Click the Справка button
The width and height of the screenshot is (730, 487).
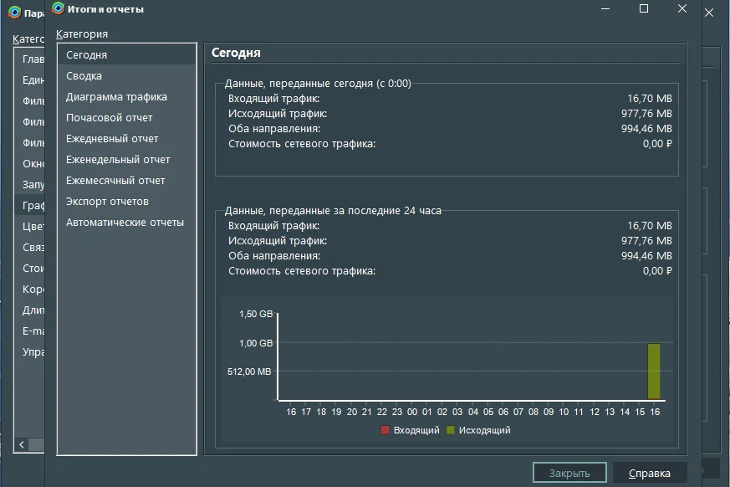(x=649, y=473)
